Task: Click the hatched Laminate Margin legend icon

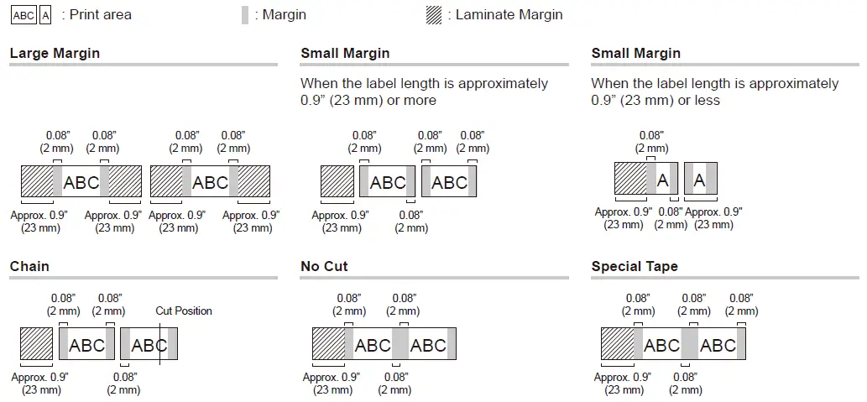Action: click(x=434, y=15)
